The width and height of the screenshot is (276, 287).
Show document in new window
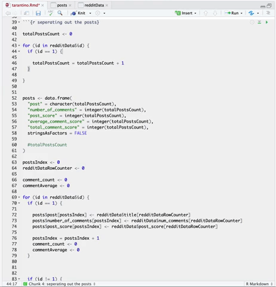pyautogui.click(x=26, y=13)
